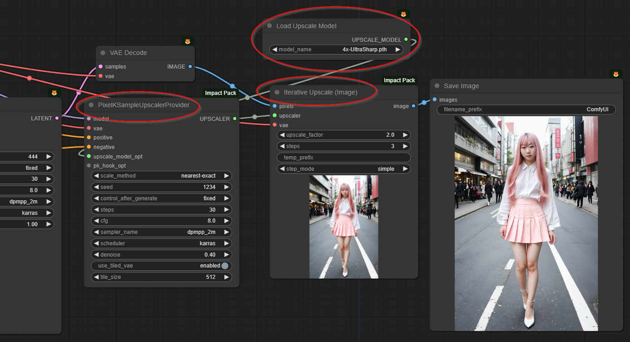Open the step_mode dropdown set to simple
Image resolution: width=630 pixels, height=342 pixels.
tap(343, 169)
